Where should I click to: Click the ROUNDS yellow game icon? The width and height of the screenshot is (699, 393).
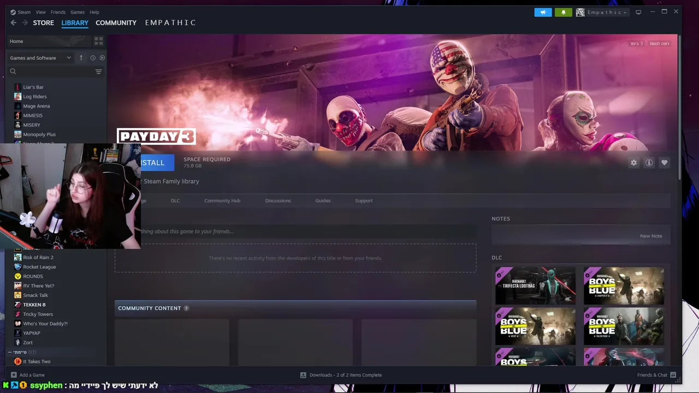[x=17, y=276]
